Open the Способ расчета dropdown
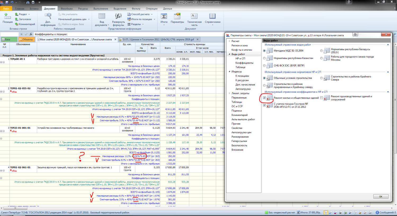 pyautogui.click(x=140, y=14)
